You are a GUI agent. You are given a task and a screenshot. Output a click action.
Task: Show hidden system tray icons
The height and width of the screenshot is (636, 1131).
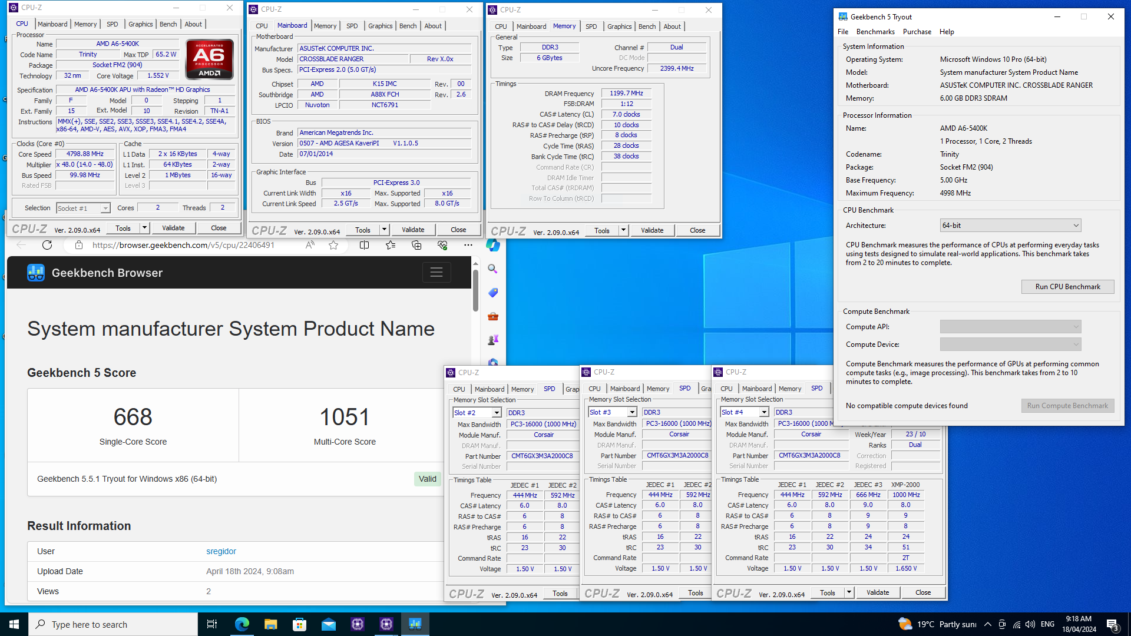tap(988, 624)
